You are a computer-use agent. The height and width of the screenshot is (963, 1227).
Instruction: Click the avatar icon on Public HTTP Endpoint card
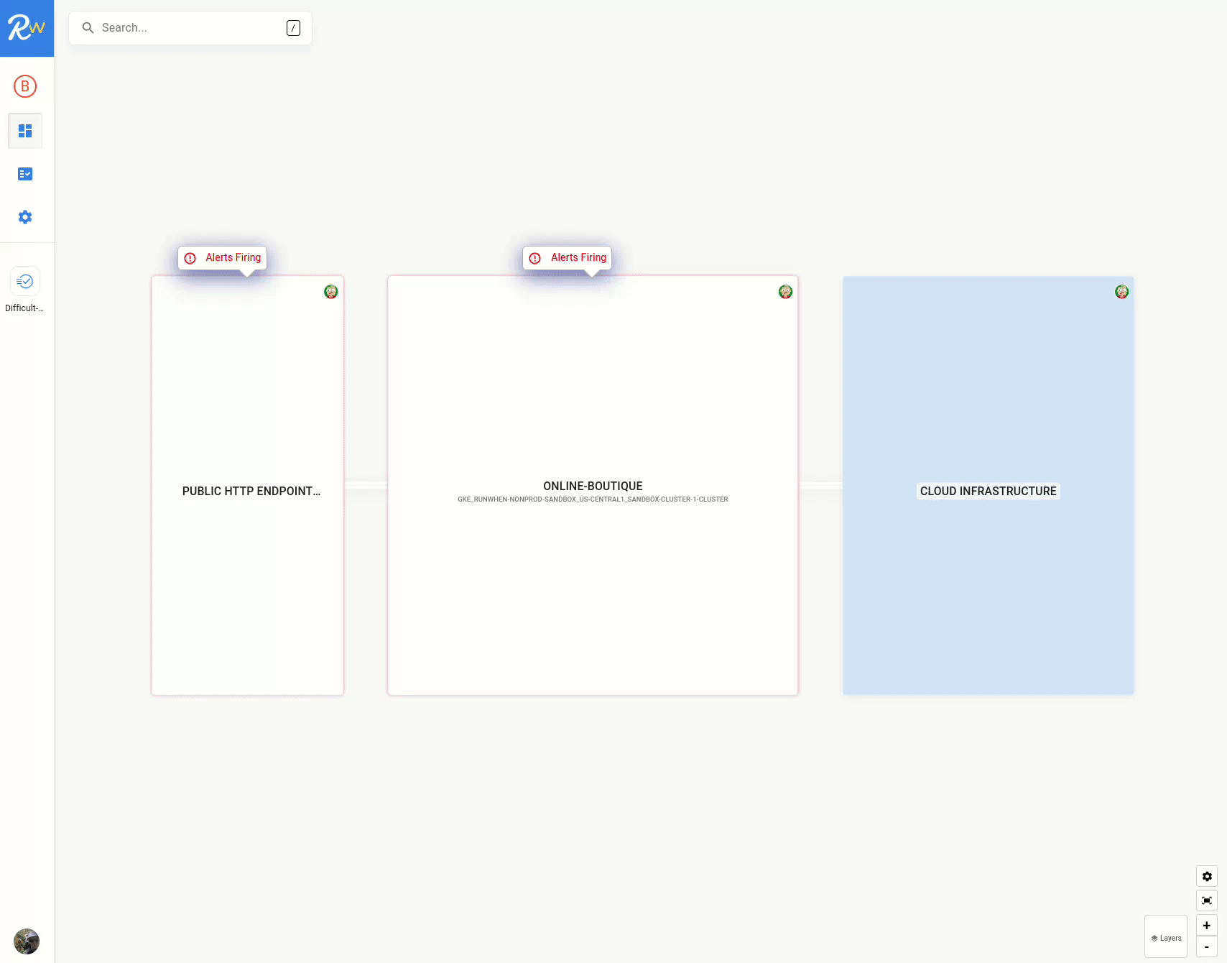point(330,292)
